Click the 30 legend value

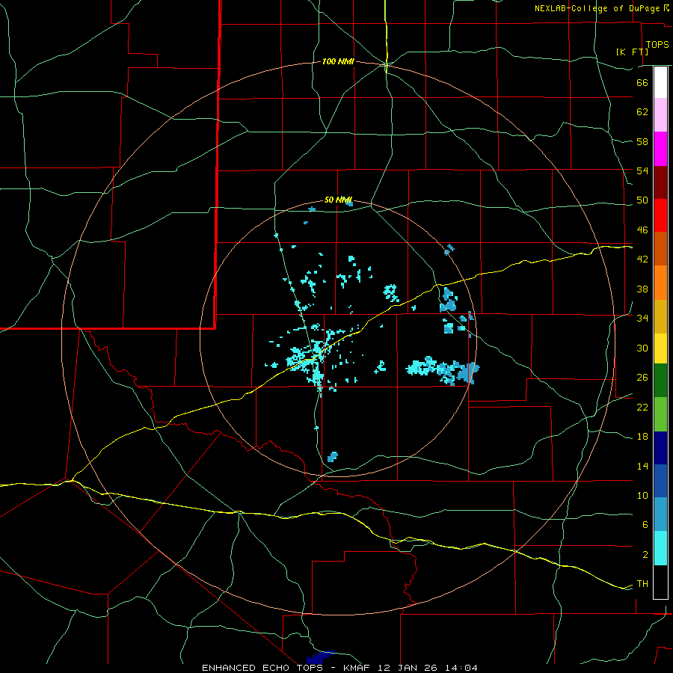coord(642,348)
